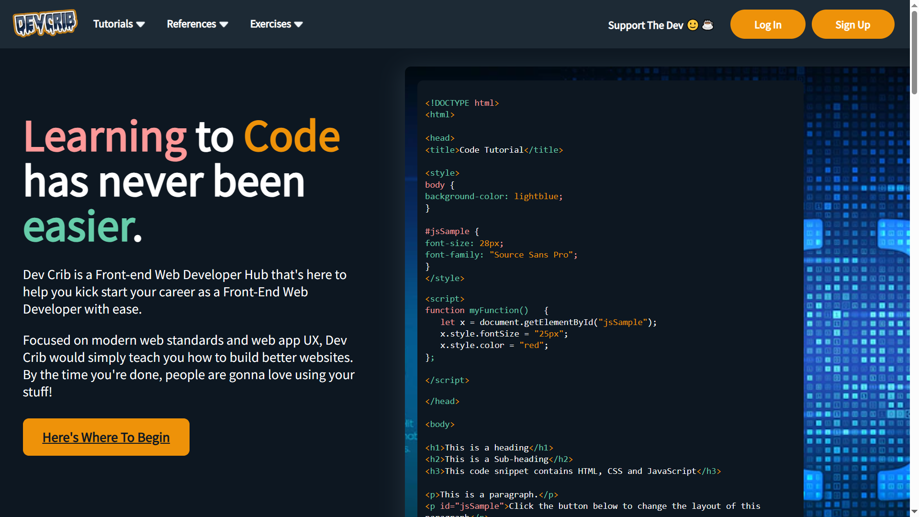Screen dimensions: 919x517
Task: Click the 'background-color: lightblue;' code line
Action: point(494,196)
